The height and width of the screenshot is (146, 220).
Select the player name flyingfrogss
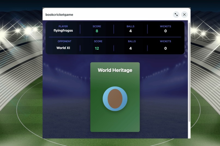(63, 31)
